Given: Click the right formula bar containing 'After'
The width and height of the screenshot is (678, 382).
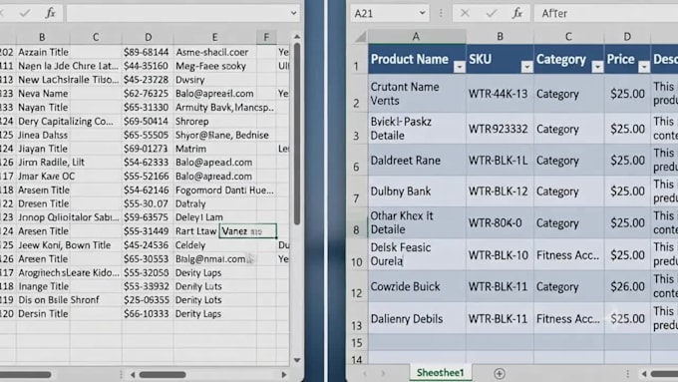Looking at the screenshot, I should 606,13.
